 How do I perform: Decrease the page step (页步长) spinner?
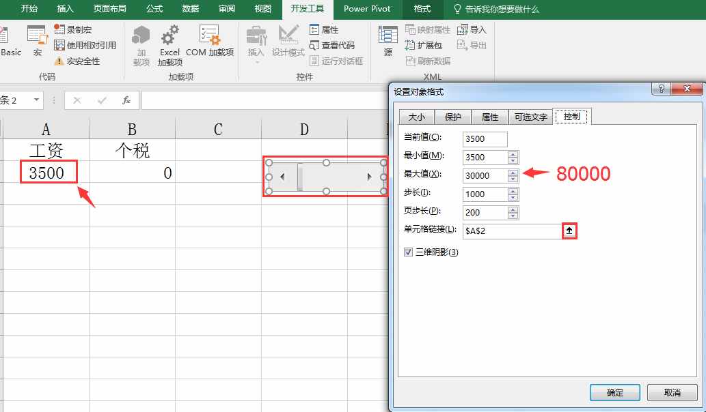[x=513, y=216]
